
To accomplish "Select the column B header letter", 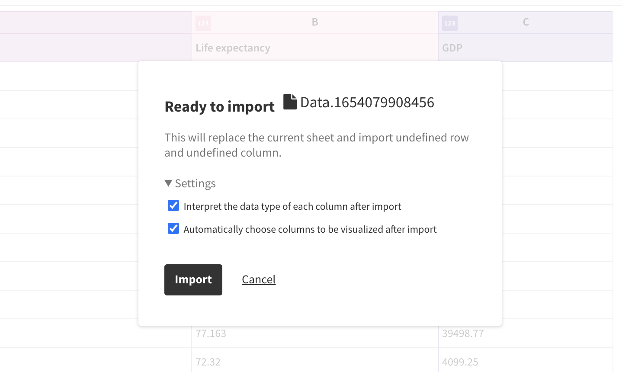I will [x=315, y=22].
